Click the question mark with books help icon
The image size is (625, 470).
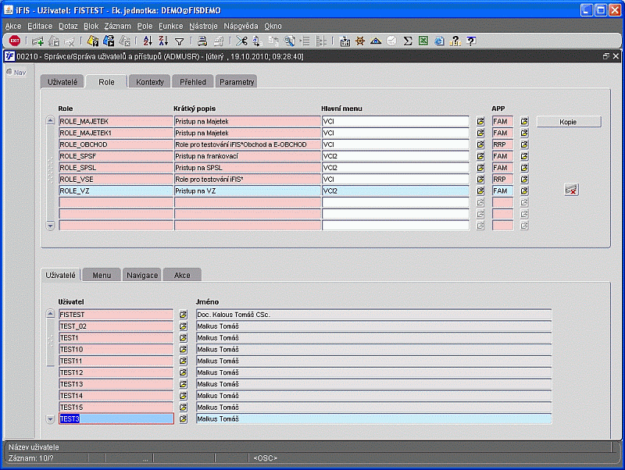[455, 41]
